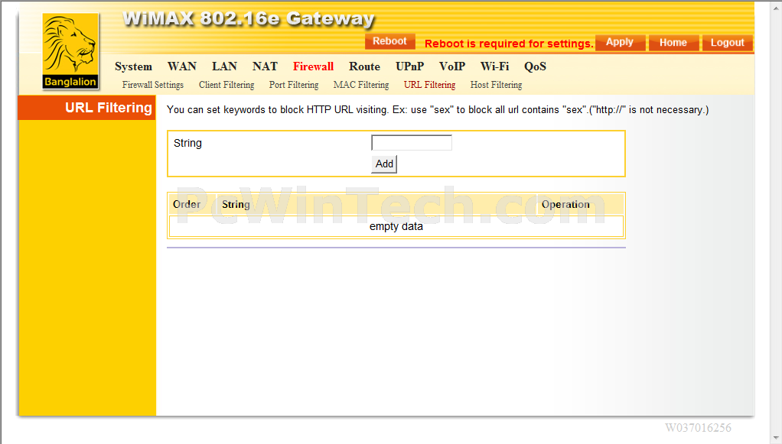782x444 pixels.
Task: Open the Route menu
Action: (364, 66)
